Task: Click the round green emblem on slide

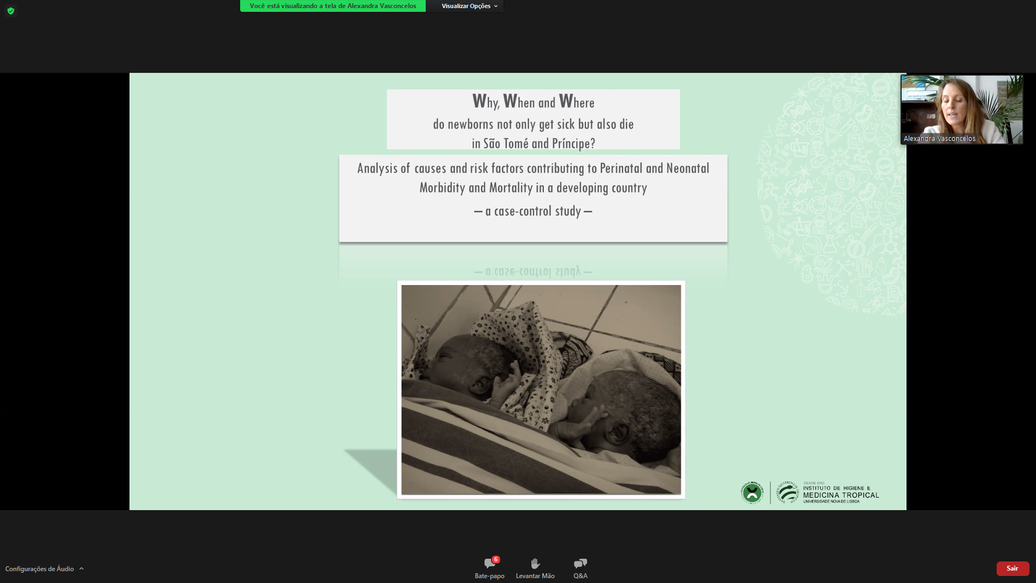Action: click(x=752, y=492)
